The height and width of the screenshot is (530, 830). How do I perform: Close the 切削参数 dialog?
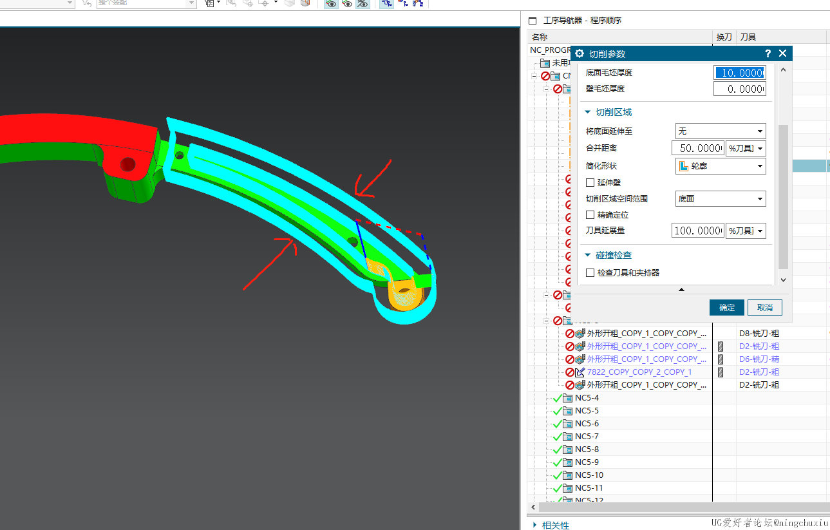[783, 53]
